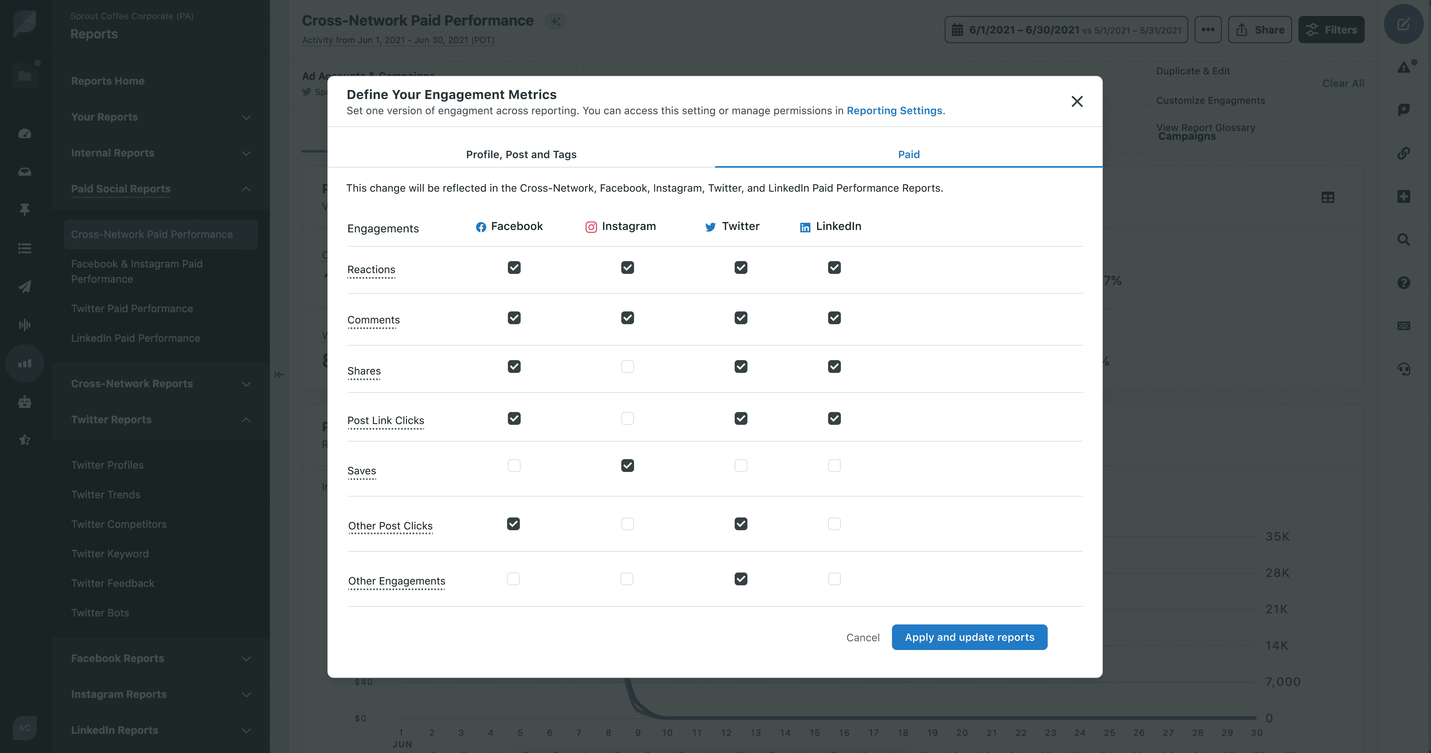Click the compose pencil icon
This screenshot has width=1431, height=753.
click(1403, 24)
